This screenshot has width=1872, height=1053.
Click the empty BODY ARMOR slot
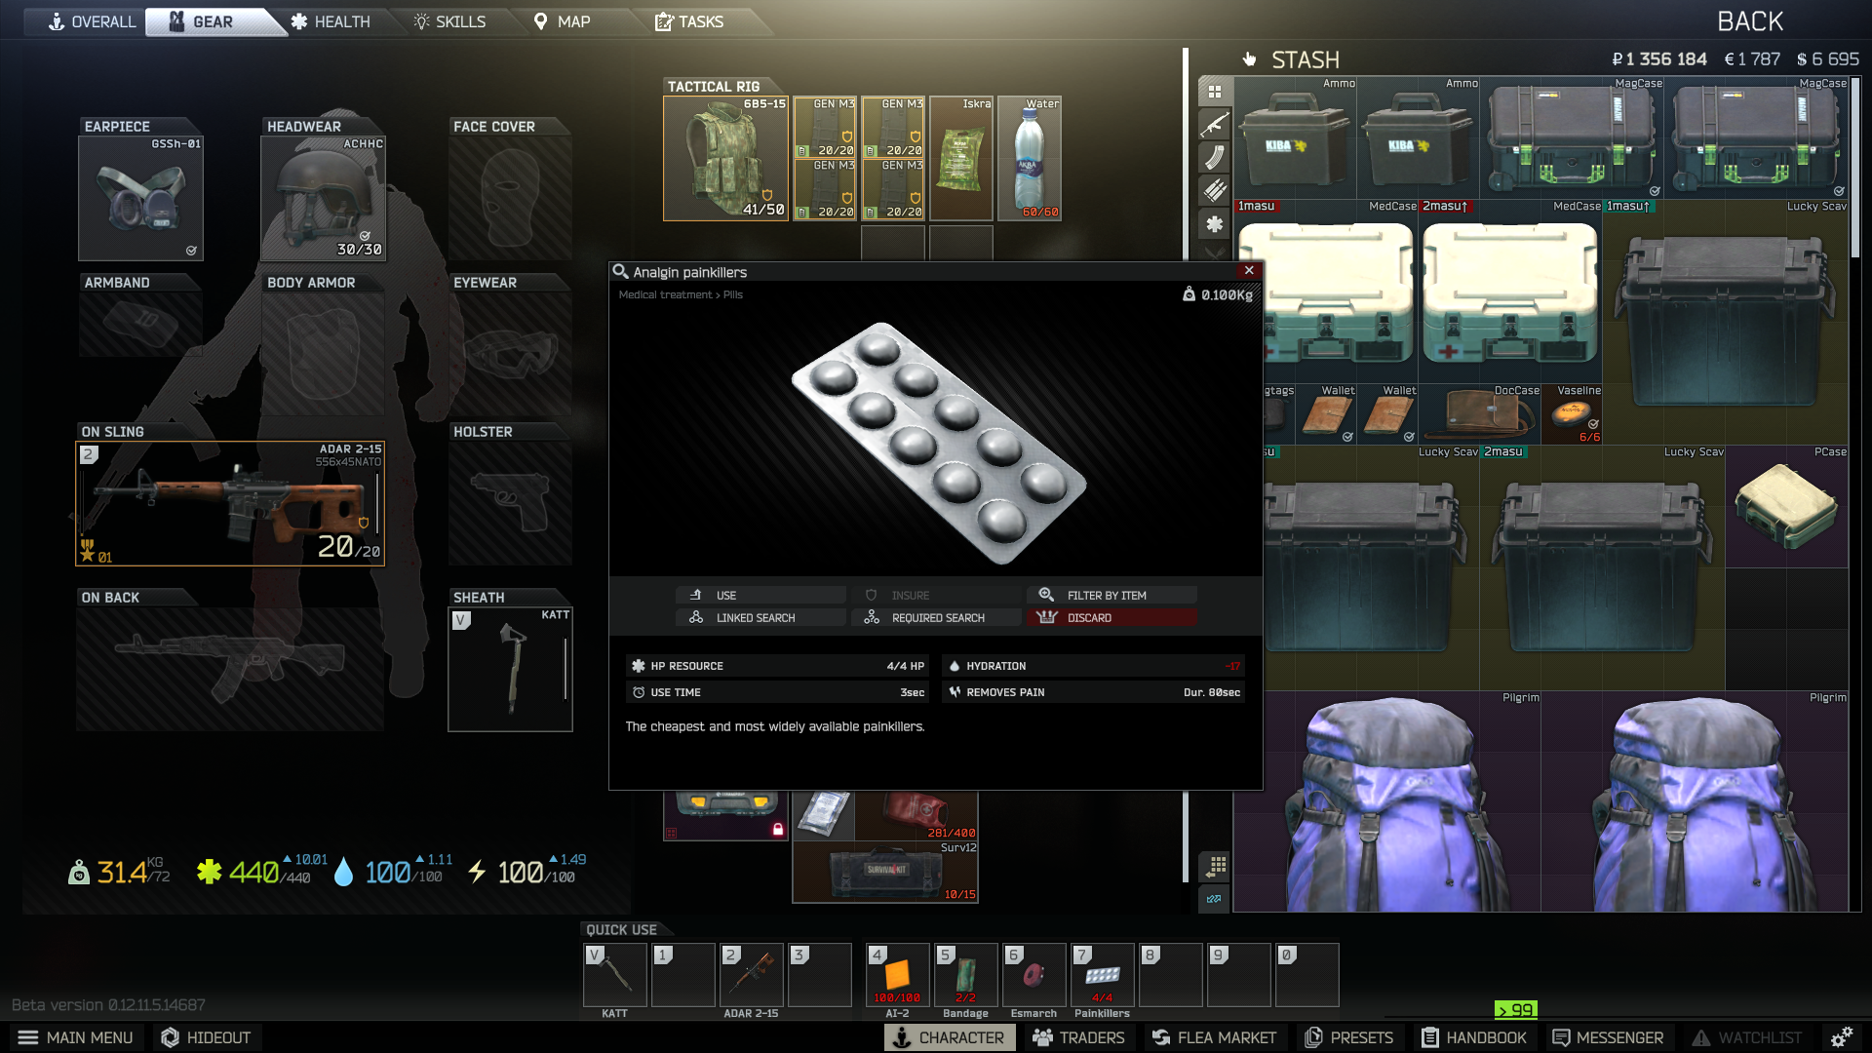pos(323,354)
